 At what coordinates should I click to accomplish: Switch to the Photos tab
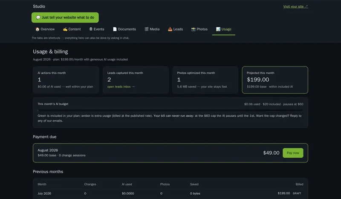point(199,29)
